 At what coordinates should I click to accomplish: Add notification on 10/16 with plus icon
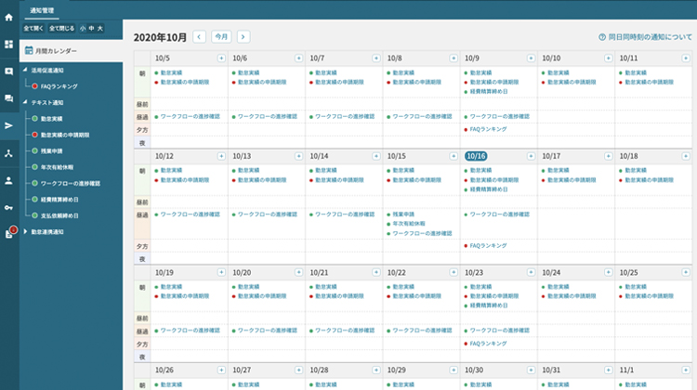[531, 156]
